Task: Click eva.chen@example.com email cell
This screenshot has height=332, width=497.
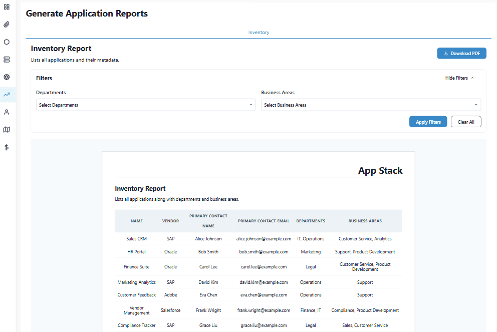Action: point(264,295)
